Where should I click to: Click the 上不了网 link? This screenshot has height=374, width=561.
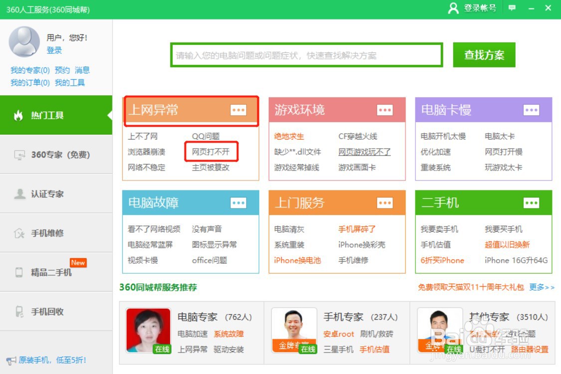coord(143,136)
